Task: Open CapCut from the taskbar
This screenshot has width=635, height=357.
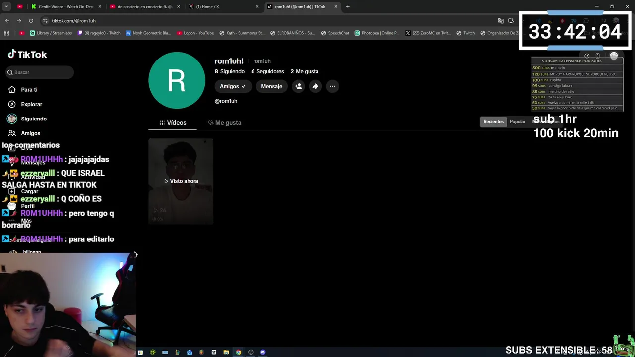Action: [214, 352]
